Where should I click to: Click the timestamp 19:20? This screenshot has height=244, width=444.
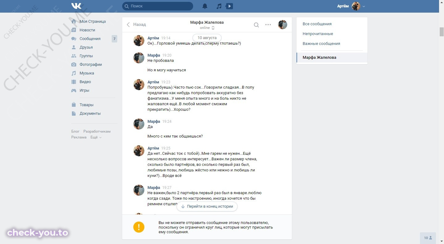click(167, 55)
